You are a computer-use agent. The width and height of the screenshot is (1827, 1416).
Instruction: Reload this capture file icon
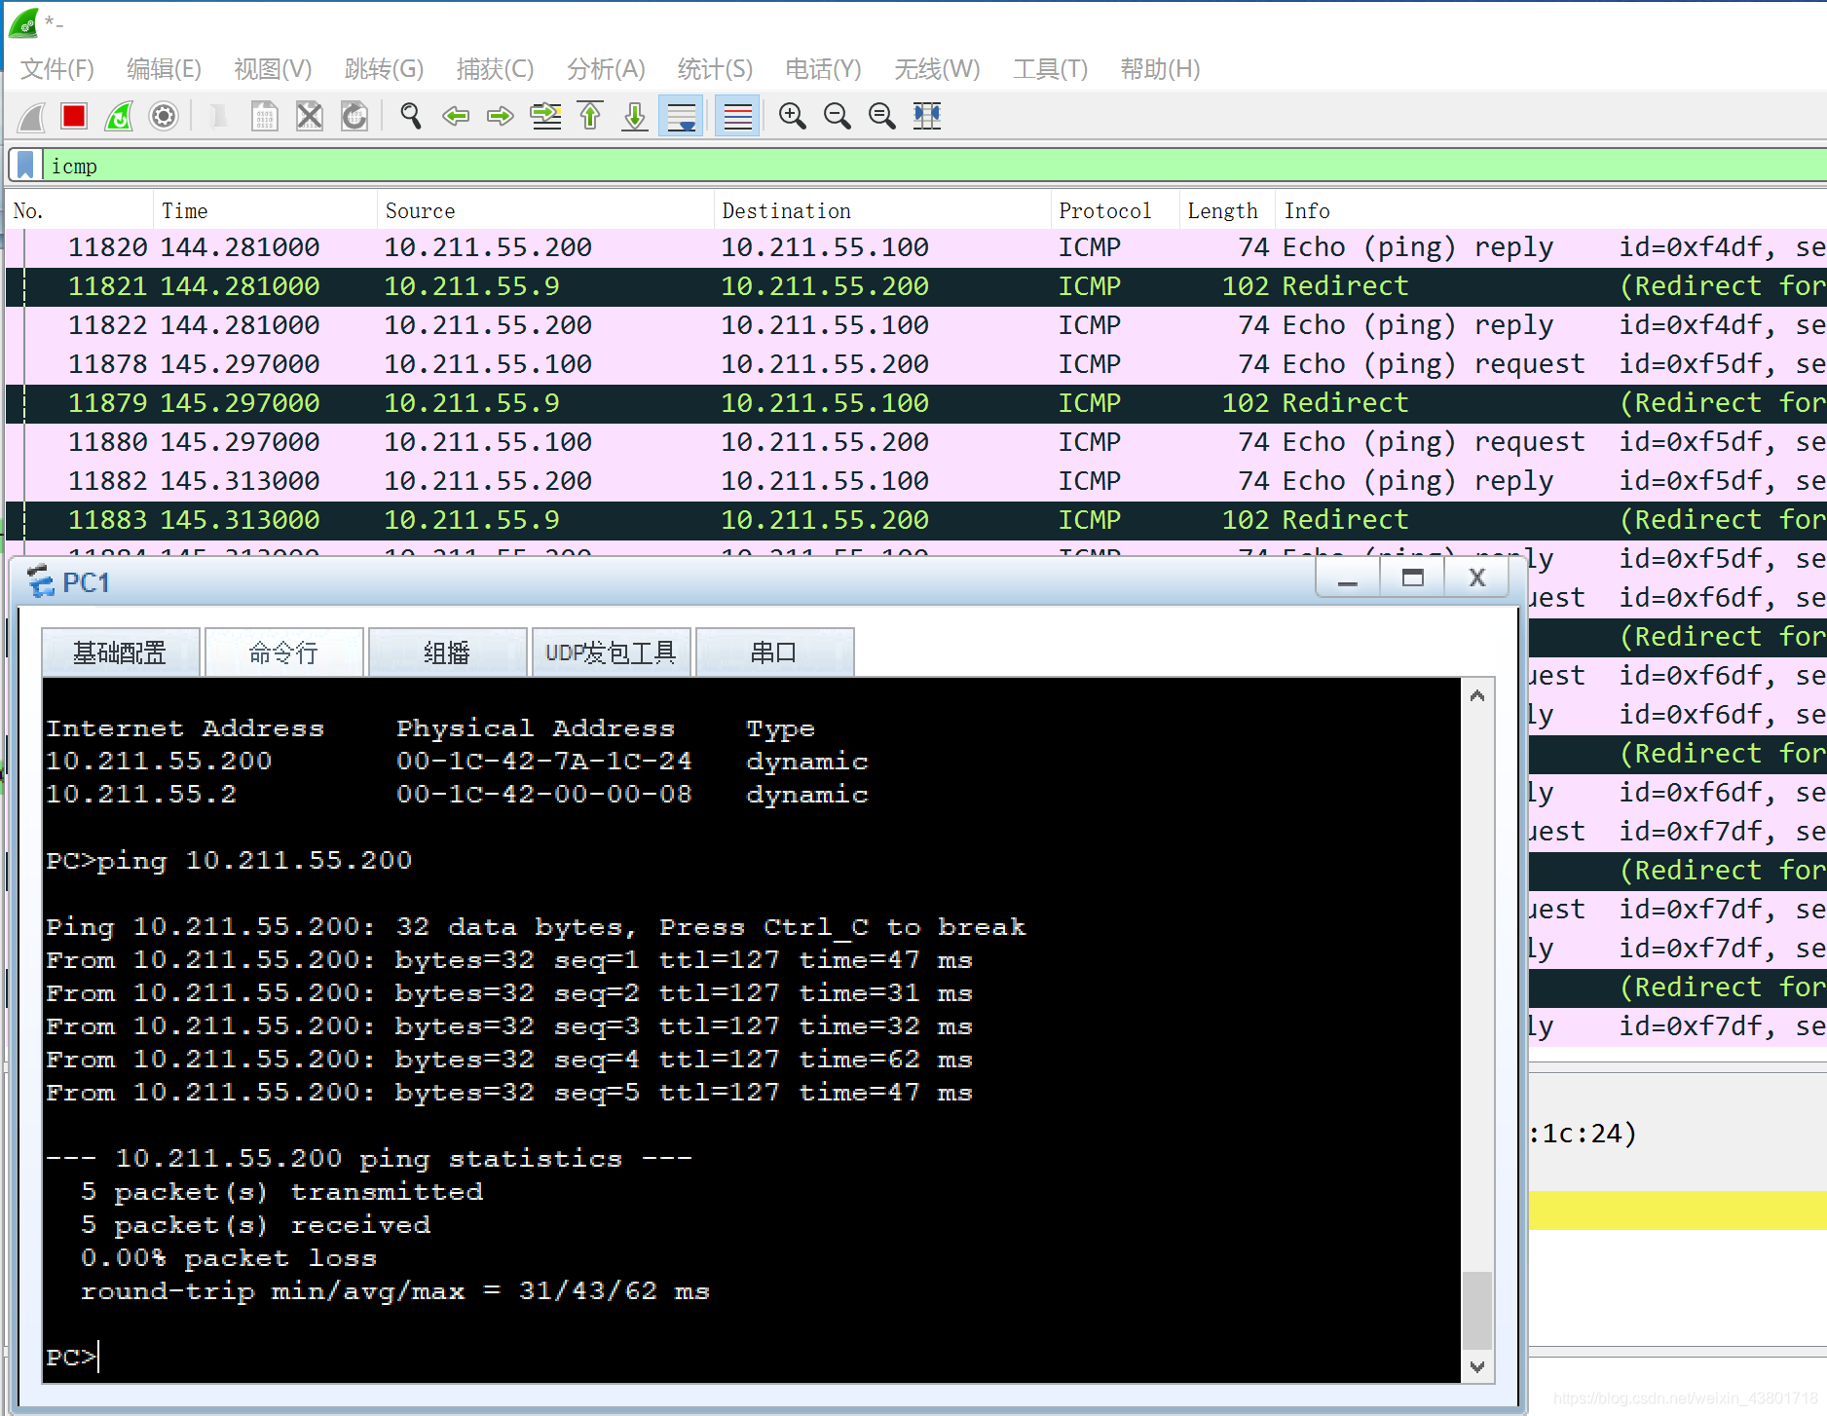coord(354,117)
